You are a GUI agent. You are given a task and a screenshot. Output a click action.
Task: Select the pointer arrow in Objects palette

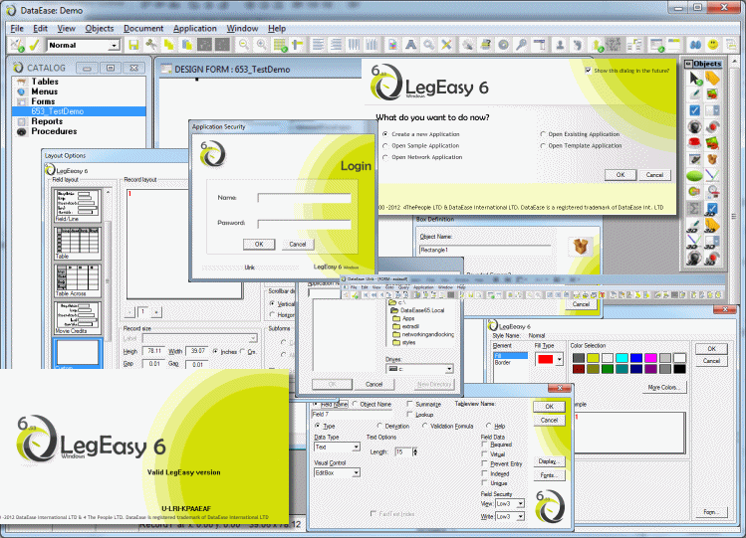(x=695, y=79)
